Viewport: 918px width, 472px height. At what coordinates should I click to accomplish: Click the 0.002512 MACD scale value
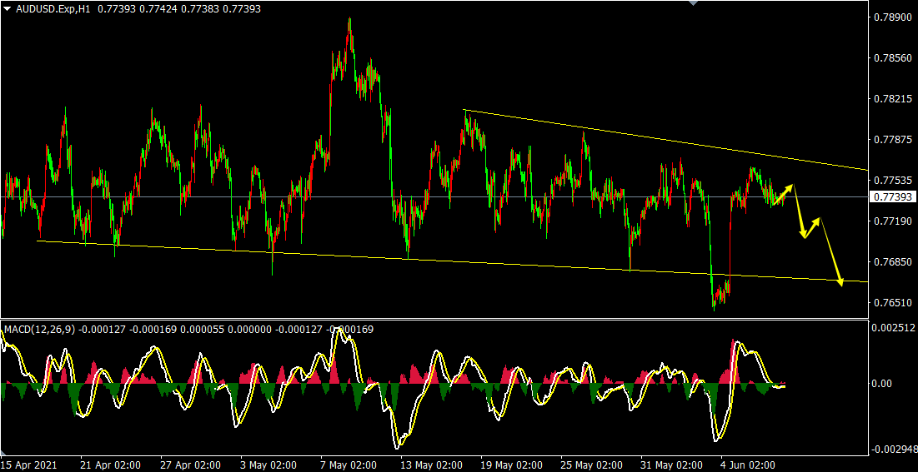pyautogui.click(x=894, y=329)
